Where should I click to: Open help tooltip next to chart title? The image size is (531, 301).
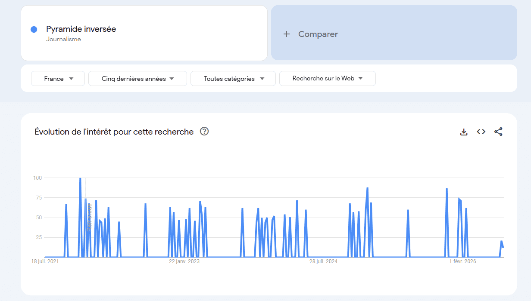click(x=204, y=132)
